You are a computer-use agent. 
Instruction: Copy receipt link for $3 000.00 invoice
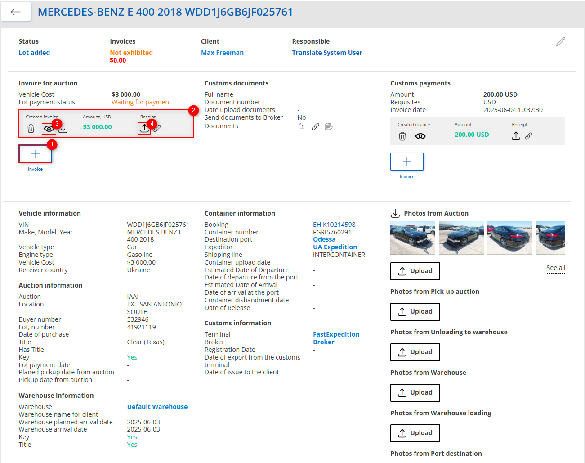pyautogui.click(x=157, y=128)
